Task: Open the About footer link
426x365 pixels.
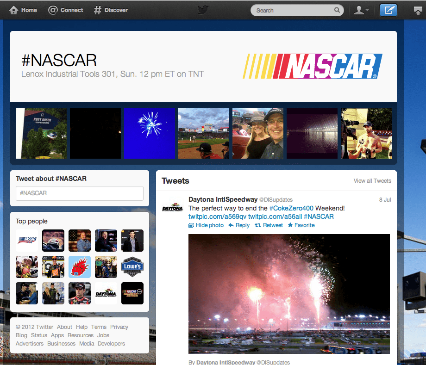Action: coord(65,327)
